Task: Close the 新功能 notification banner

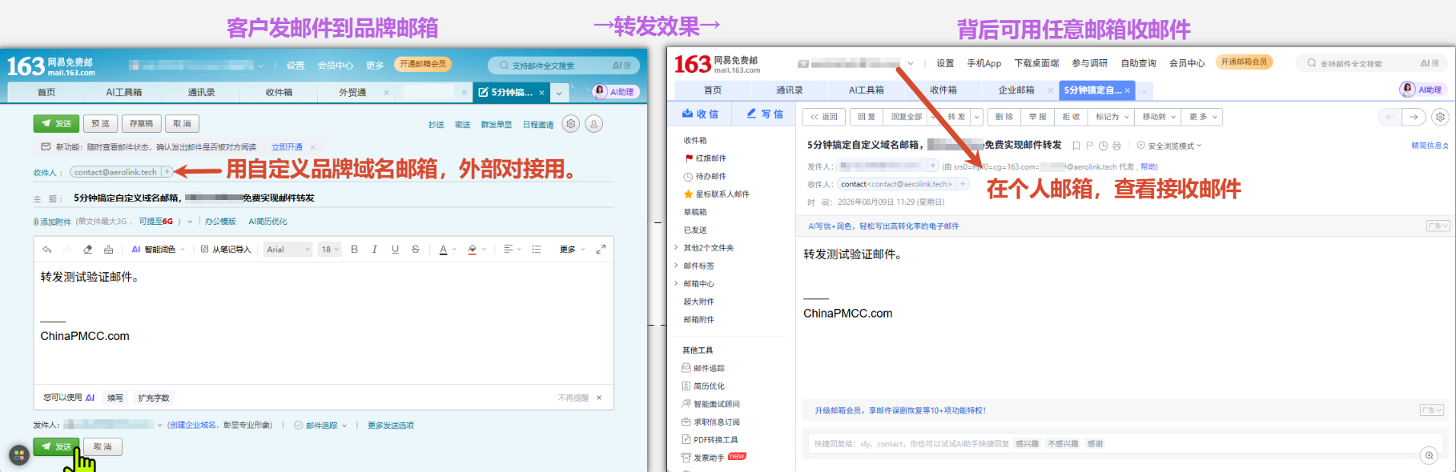Action: tap(312, 147)
